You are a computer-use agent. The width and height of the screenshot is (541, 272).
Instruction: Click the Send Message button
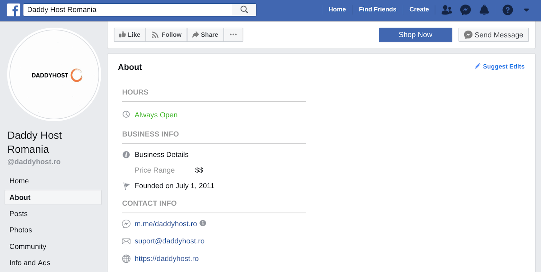coord(493,35)
